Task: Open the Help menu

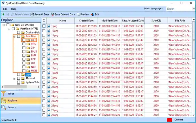Action: 14,9
